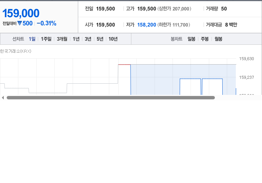Click the scrollbar left arrow icon
Screen dimensions: 262x183
3,98
